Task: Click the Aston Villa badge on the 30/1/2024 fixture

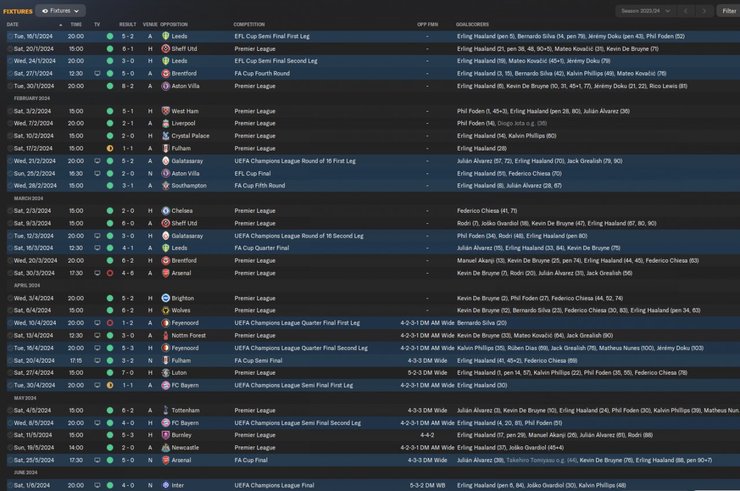Action: (166, 86)
